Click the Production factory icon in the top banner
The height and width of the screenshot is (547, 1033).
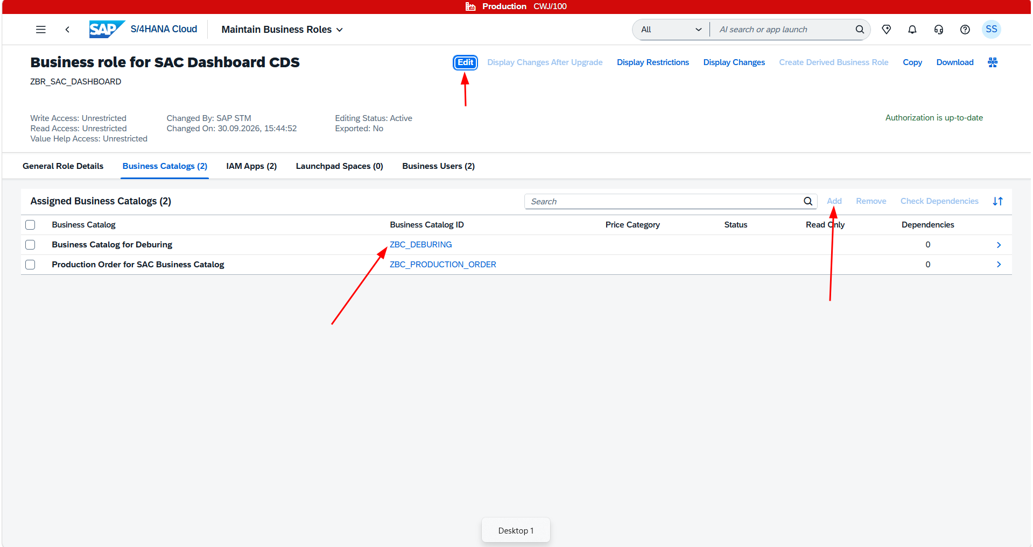(x=470, y=6)
